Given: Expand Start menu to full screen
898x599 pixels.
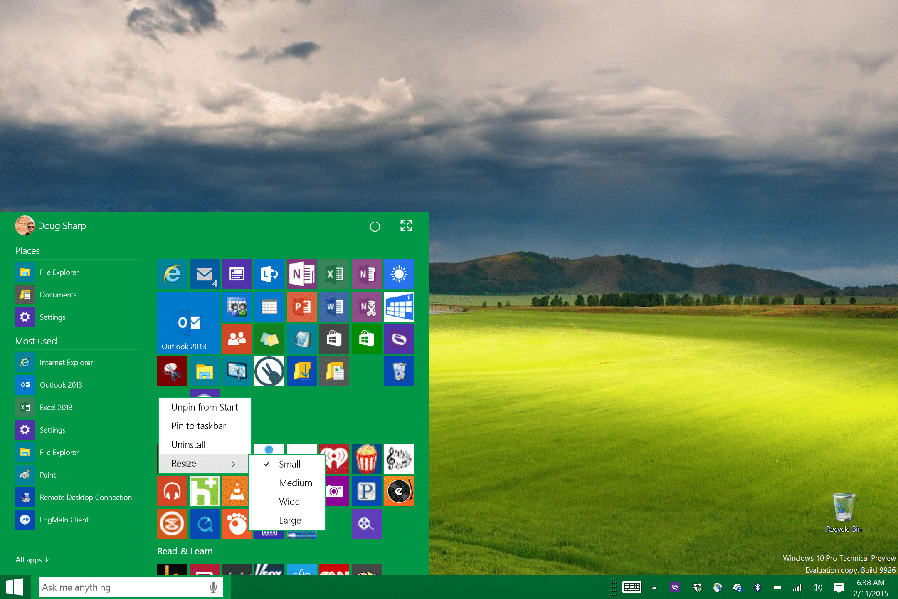Looking at the screenshot, I should [406, 225].
